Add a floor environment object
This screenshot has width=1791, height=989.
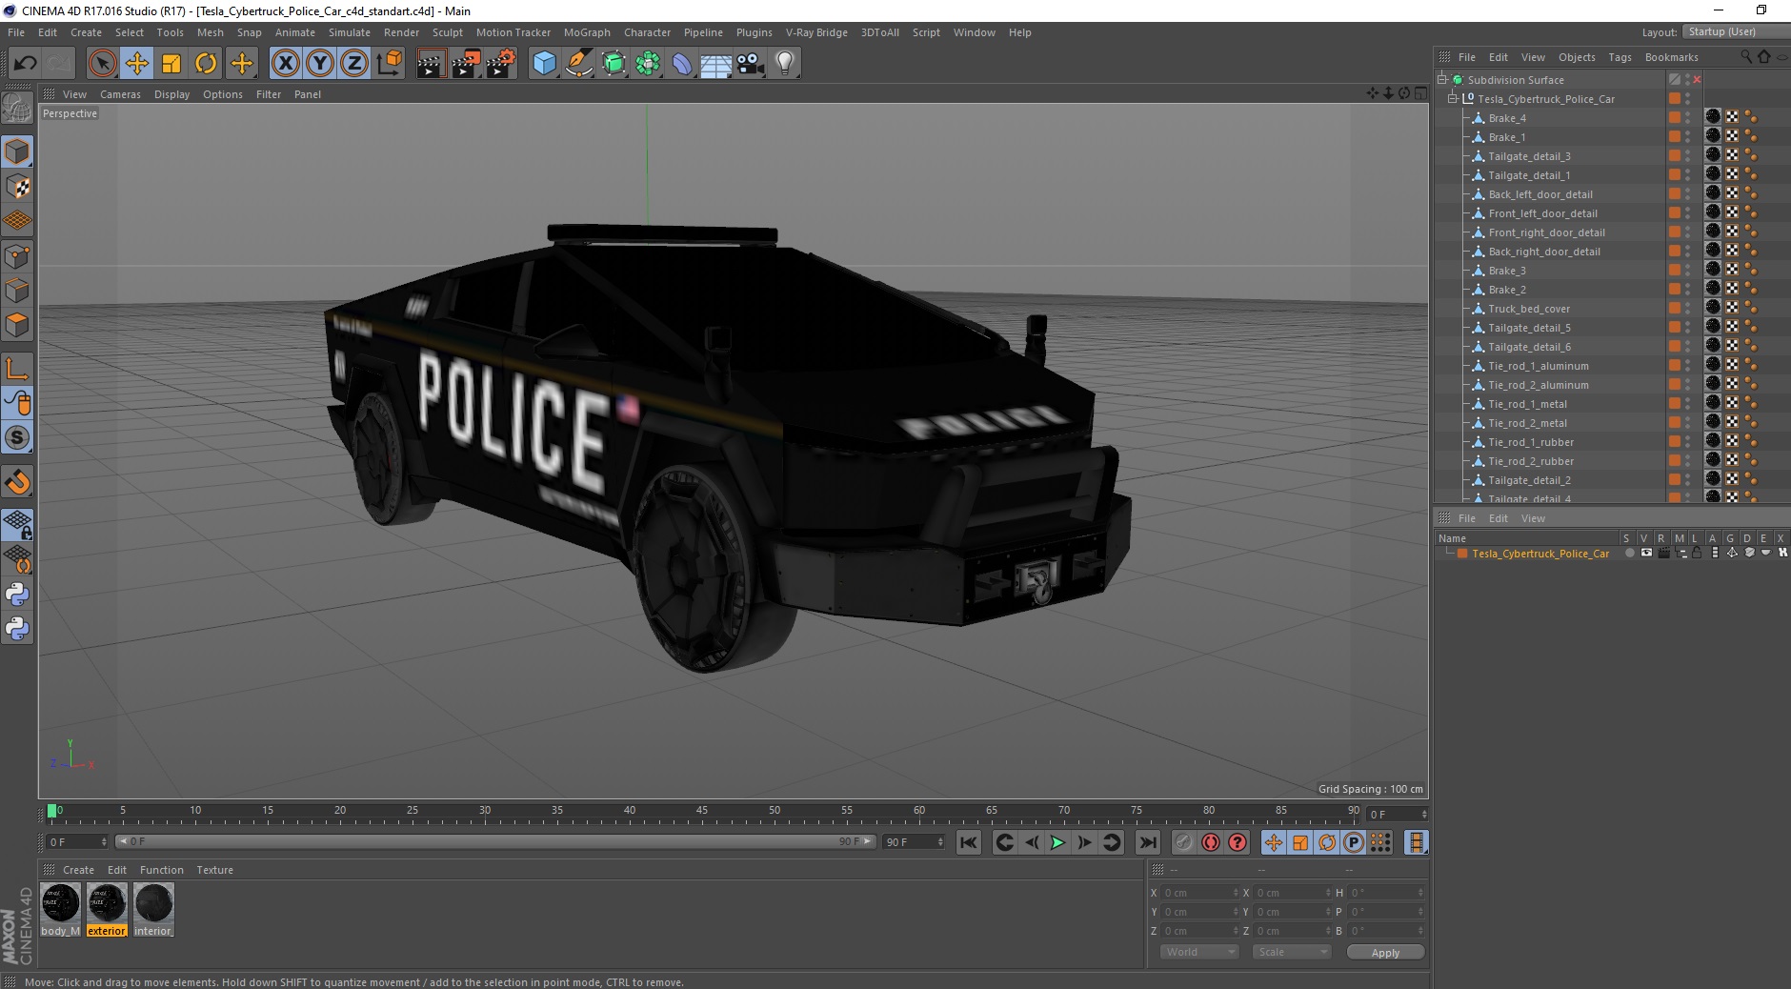(x=715, y=64)
